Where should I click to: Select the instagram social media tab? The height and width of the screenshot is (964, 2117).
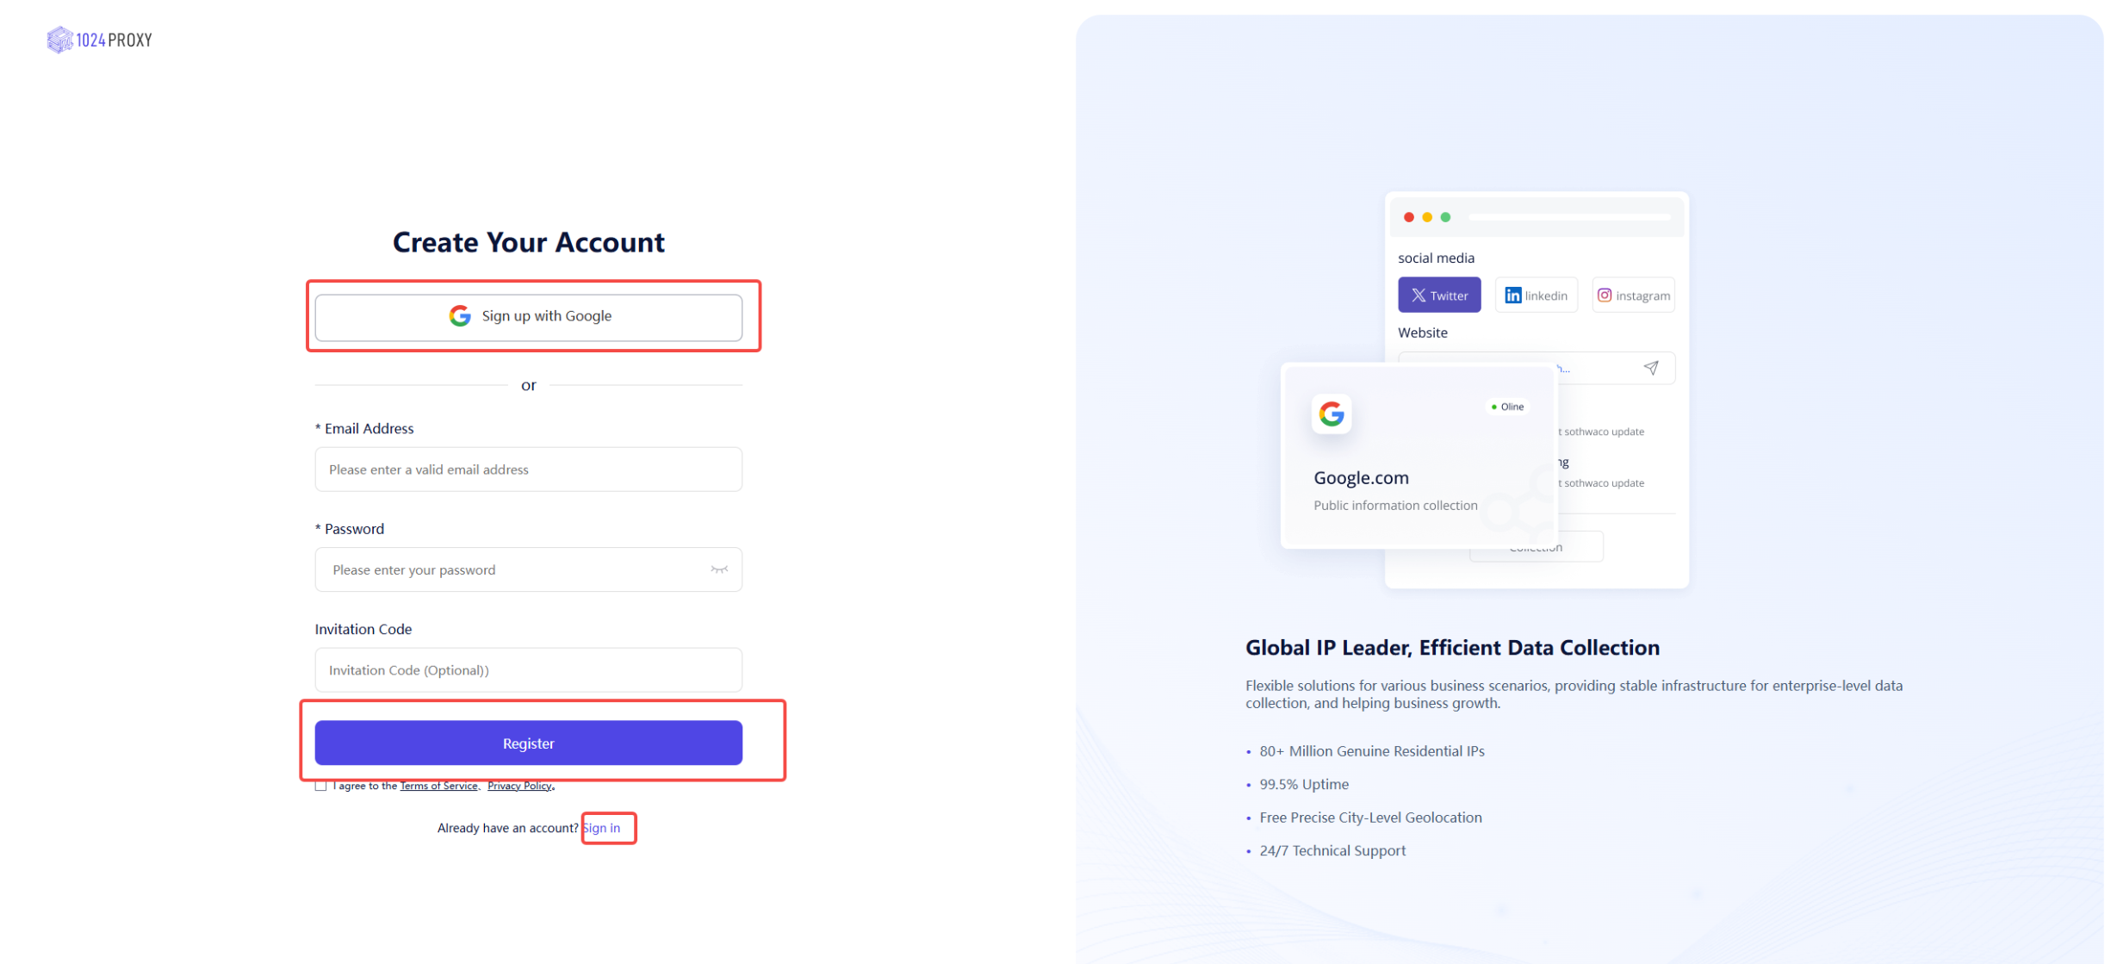(x=1633, y=295)
